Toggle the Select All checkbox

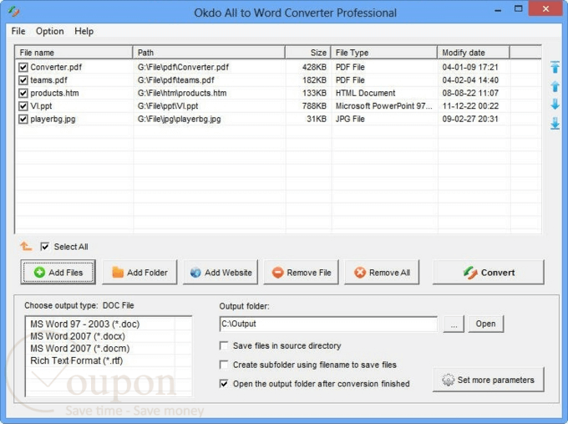click(45, 247)
